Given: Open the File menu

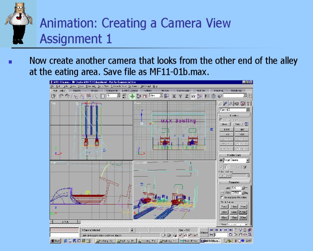Looking at the screenshot, I should coord(52,86).
